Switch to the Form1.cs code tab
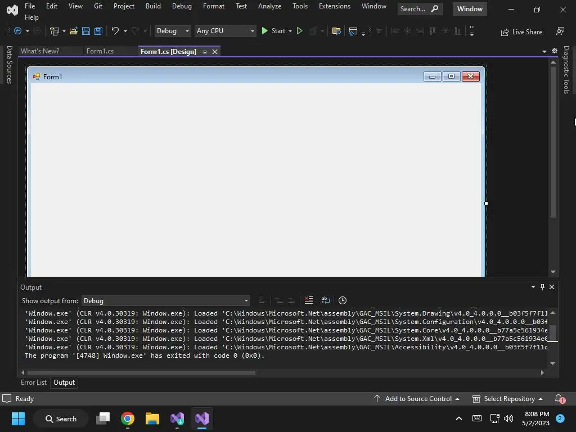This screenshot has width=576, height=432. point(100,51)
